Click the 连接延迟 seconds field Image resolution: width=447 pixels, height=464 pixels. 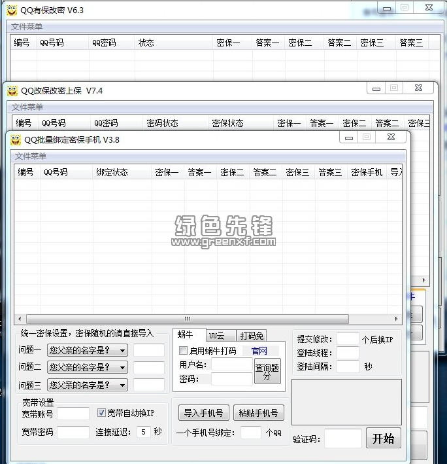point(144,432)
